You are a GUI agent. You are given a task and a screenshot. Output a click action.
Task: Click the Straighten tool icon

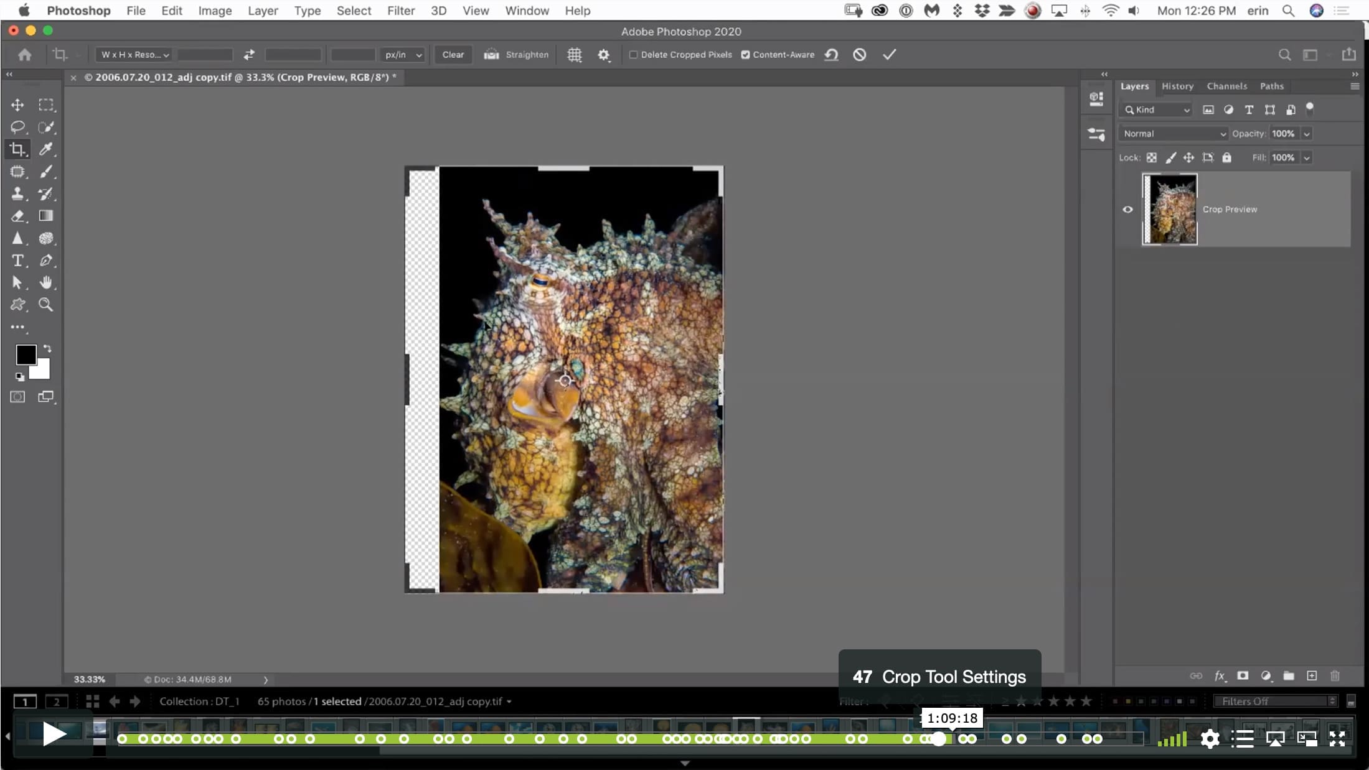[492, 55]
